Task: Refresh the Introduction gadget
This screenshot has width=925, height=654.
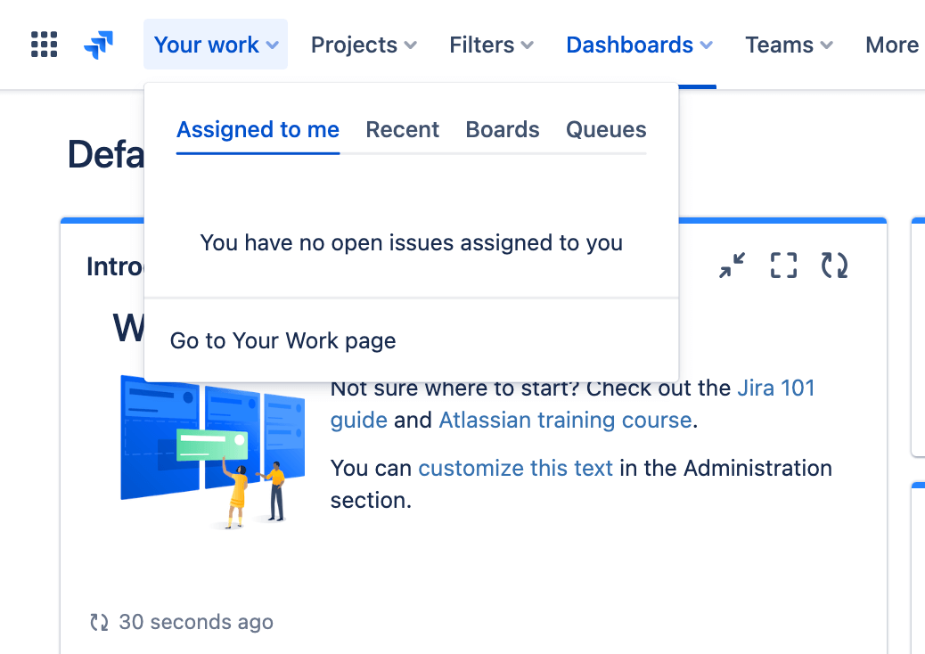Action: tap(834, 265)
